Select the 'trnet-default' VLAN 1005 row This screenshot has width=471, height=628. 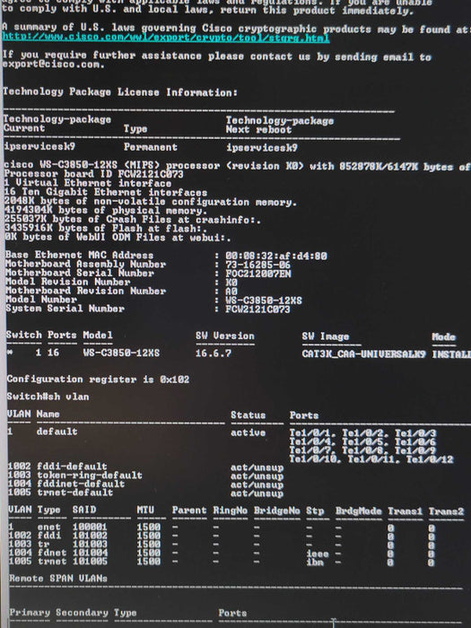click(145, 493)
